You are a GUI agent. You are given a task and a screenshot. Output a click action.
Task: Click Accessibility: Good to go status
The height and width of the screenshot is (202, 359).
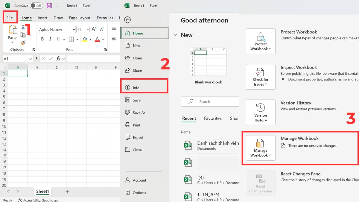tap(38, 200)
